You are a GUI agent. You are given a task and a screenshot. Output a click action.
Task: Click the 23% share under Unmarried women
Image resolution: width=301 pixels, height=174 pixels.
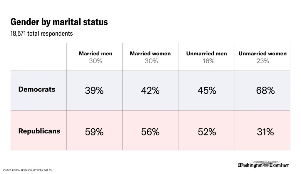tap(262, 61)
